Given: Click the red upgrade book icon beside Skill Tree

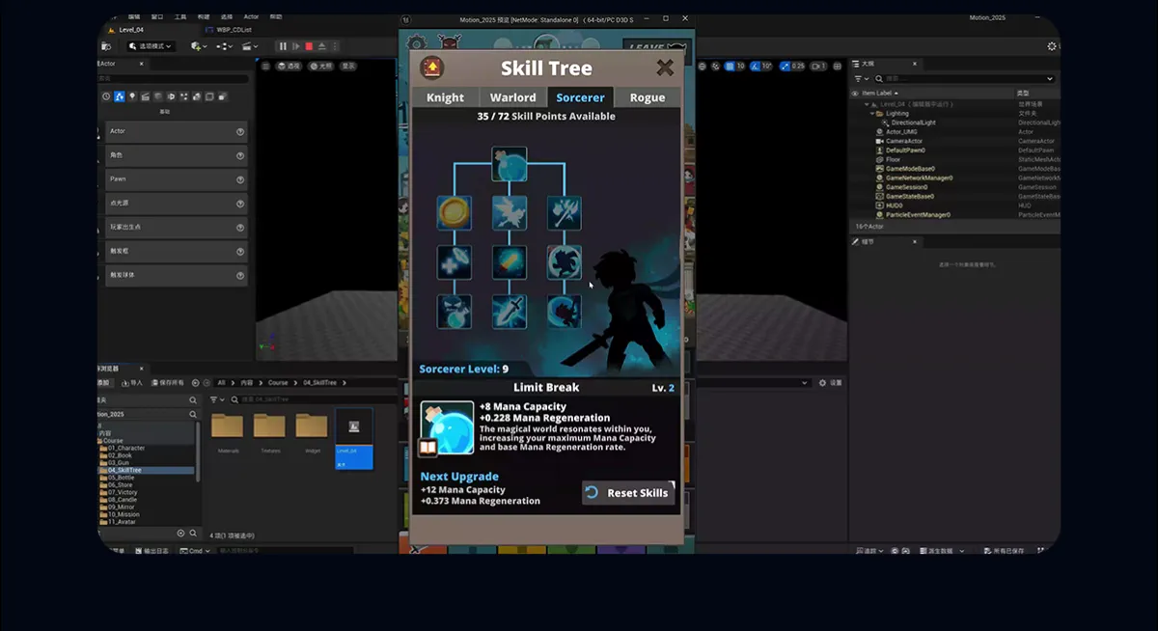Looking at the screenshot, I should (x=432, y=68).
